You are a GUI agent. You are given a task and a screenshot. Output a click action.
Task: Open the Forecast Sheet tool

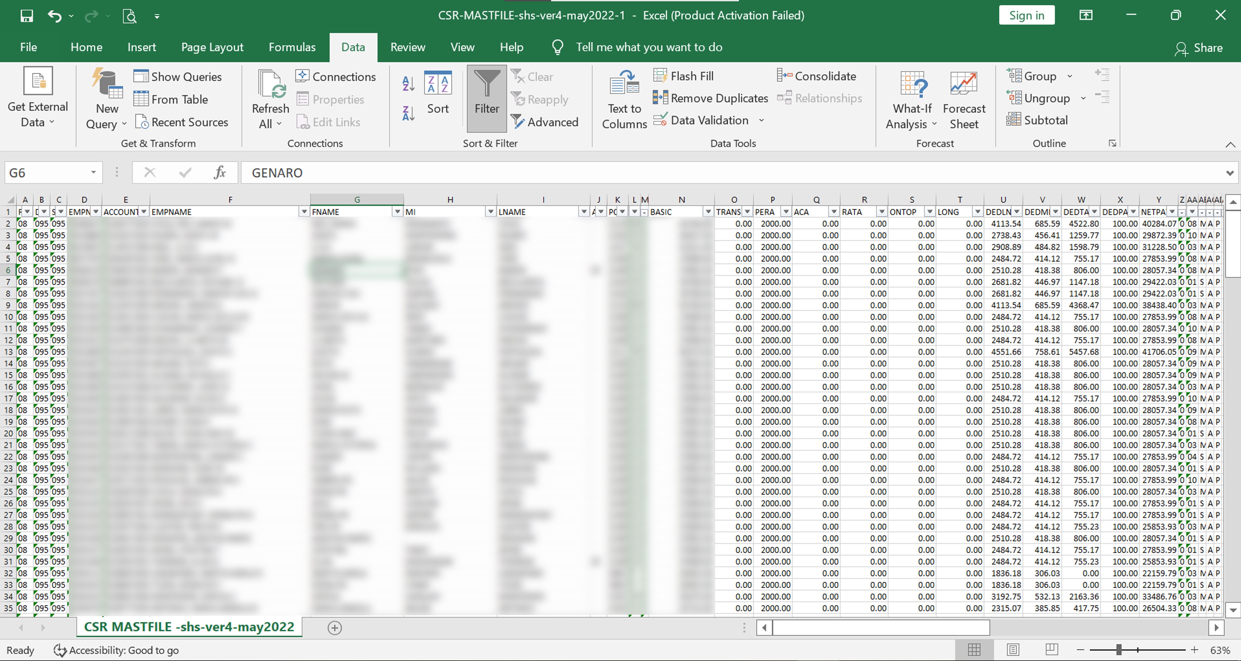click(x=964, y=99)
